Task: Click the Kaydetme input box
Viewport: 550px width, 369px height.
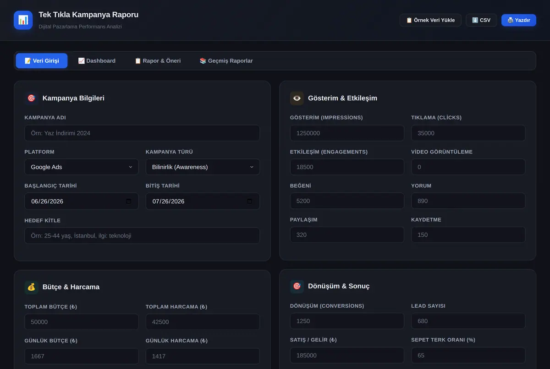Action: tap(468, 235)
